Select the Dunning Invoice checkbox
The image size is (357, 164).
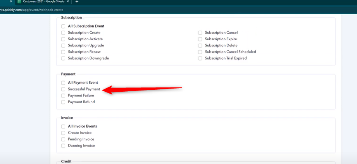63,145
